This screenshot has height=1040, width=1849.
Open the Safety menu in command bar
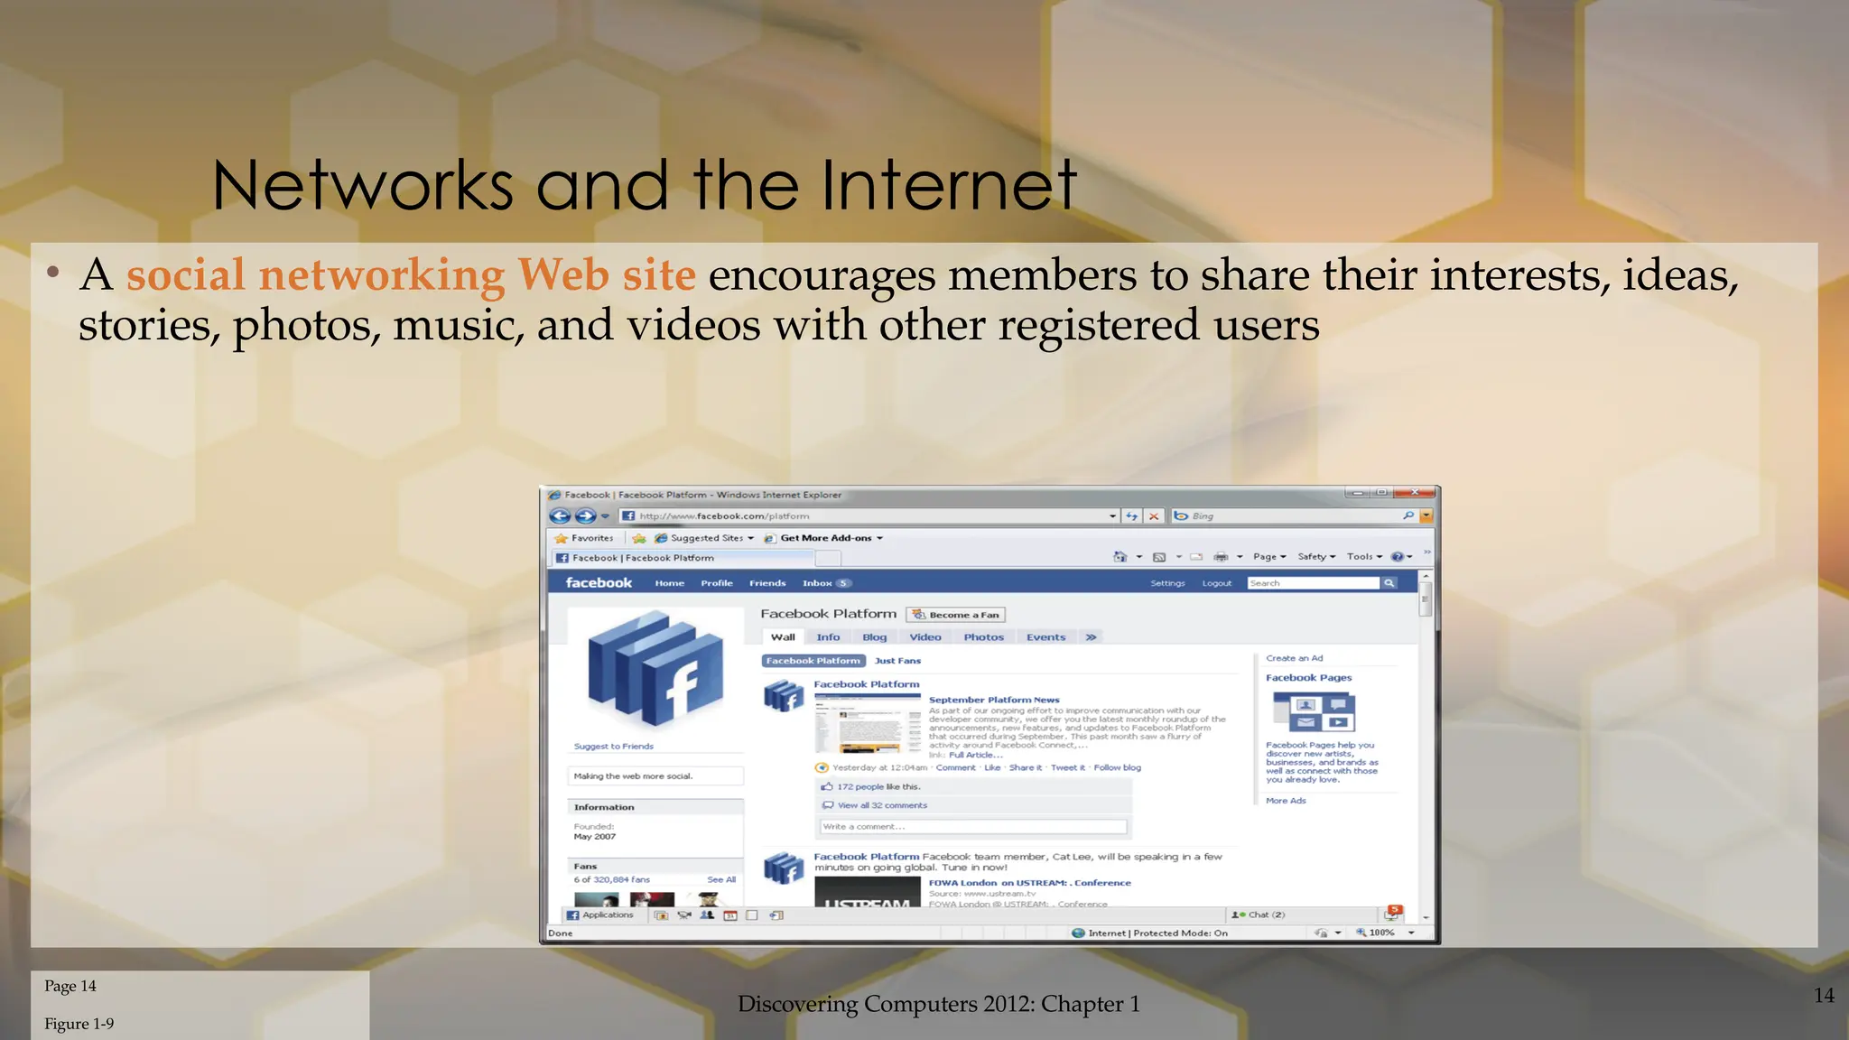[1316, 557]
